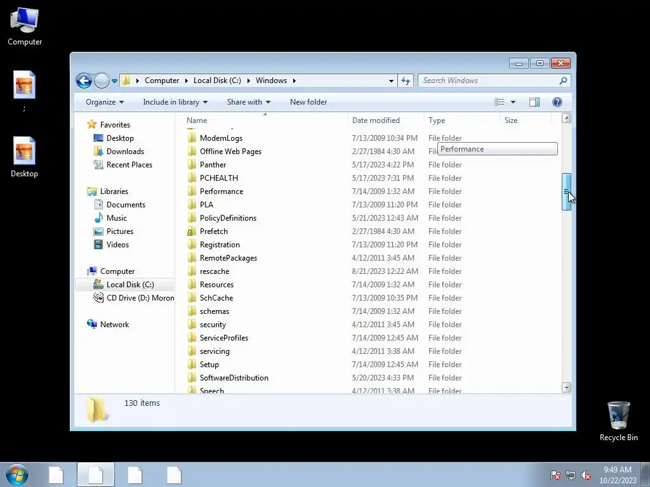Go back with the Back arrow button
The width and height of the screenshot is (650, 487).
tap(84, 81)
